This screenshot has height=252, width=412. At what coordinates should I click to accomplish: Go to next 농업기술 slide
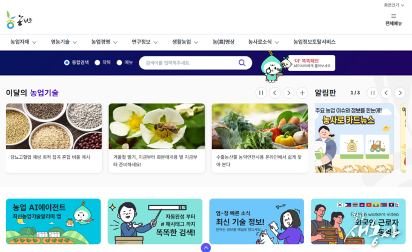click(x=288, y=93)
